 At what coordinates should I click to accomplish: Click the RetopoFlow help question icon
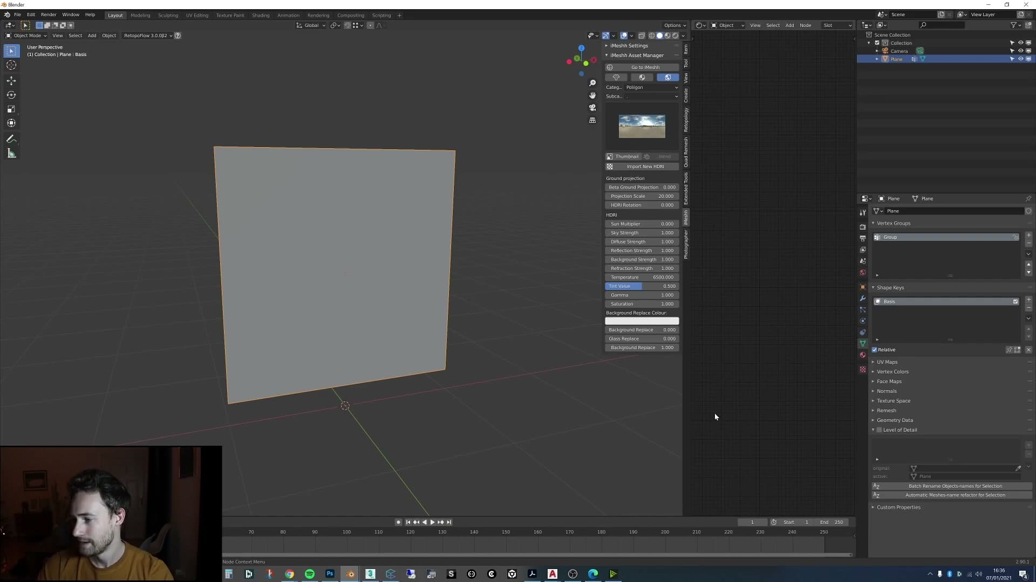click(178, 36)
